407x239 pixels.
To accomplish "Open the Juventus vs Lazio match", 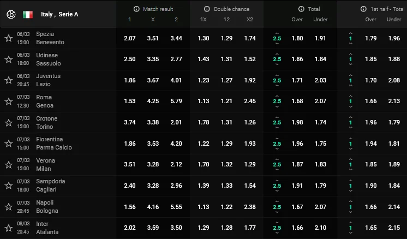I will point(48,80).
